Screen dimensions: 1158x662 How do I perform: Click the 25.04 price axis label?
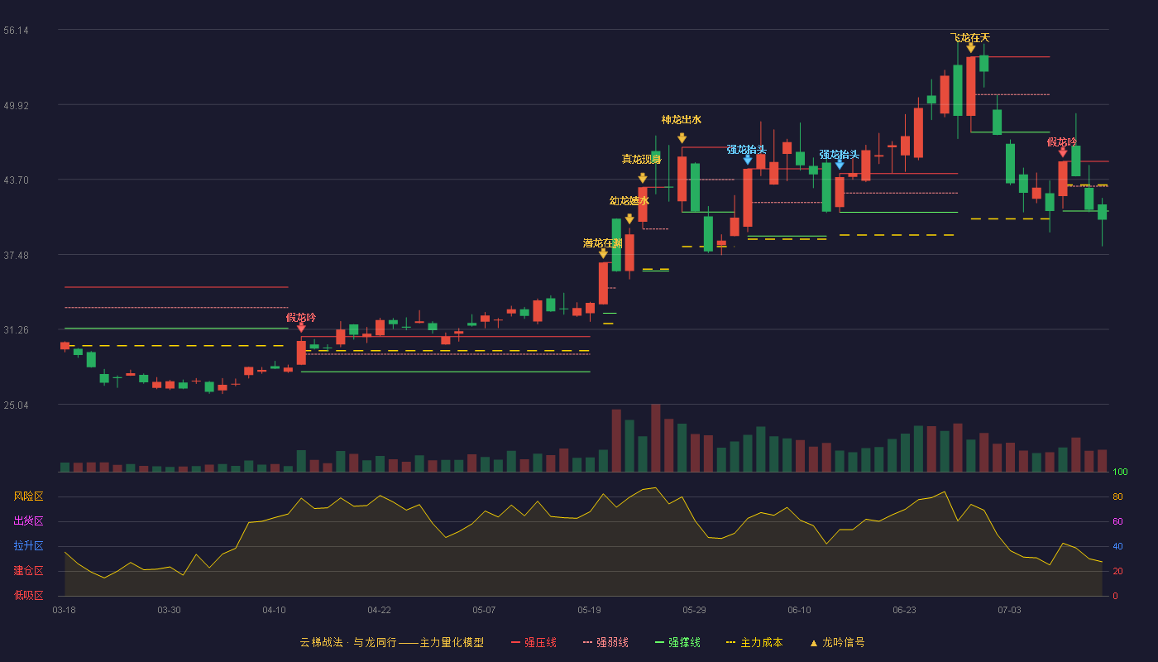point(16,405)
